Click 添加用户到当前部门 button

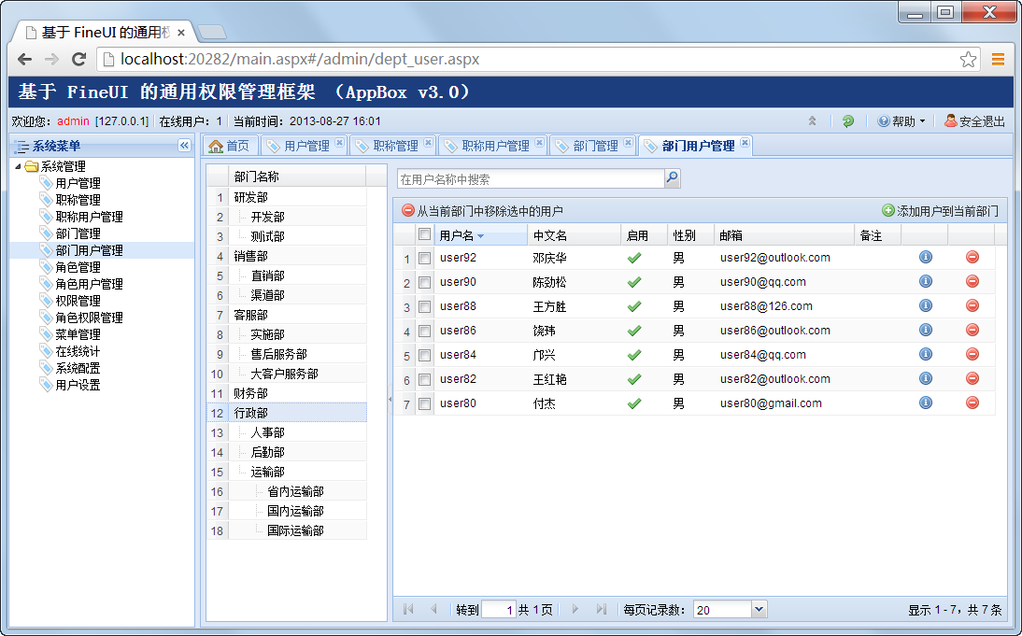[x=940, y=211]
